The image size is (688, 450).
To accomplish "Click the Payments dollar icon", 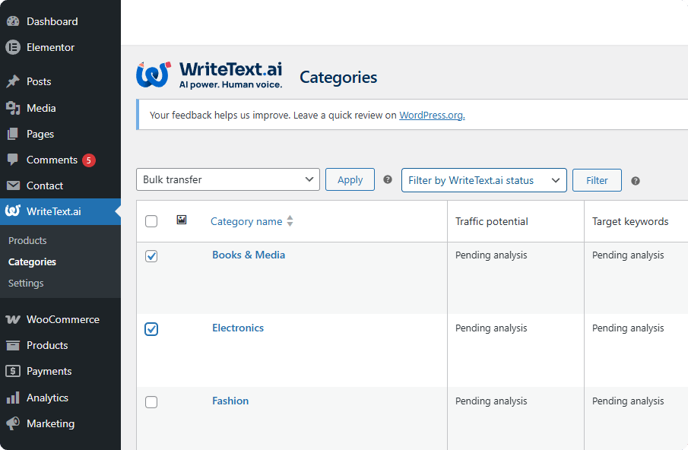I will tap(13, 371).
